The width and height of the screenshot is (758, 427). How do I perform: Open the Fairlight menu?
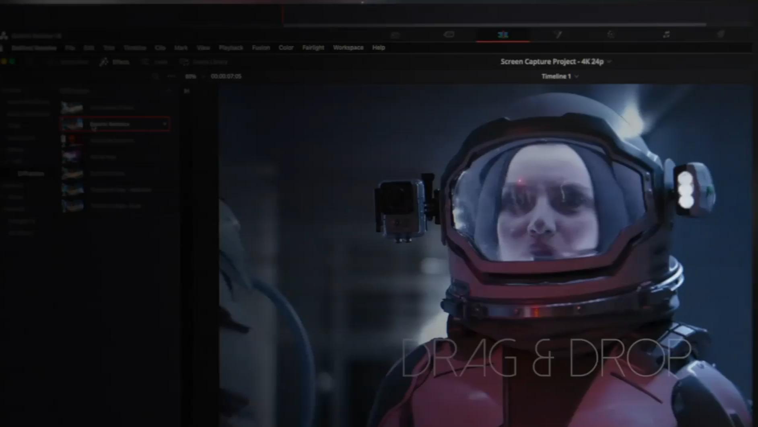pyautogui.click(x=313, y=47)
